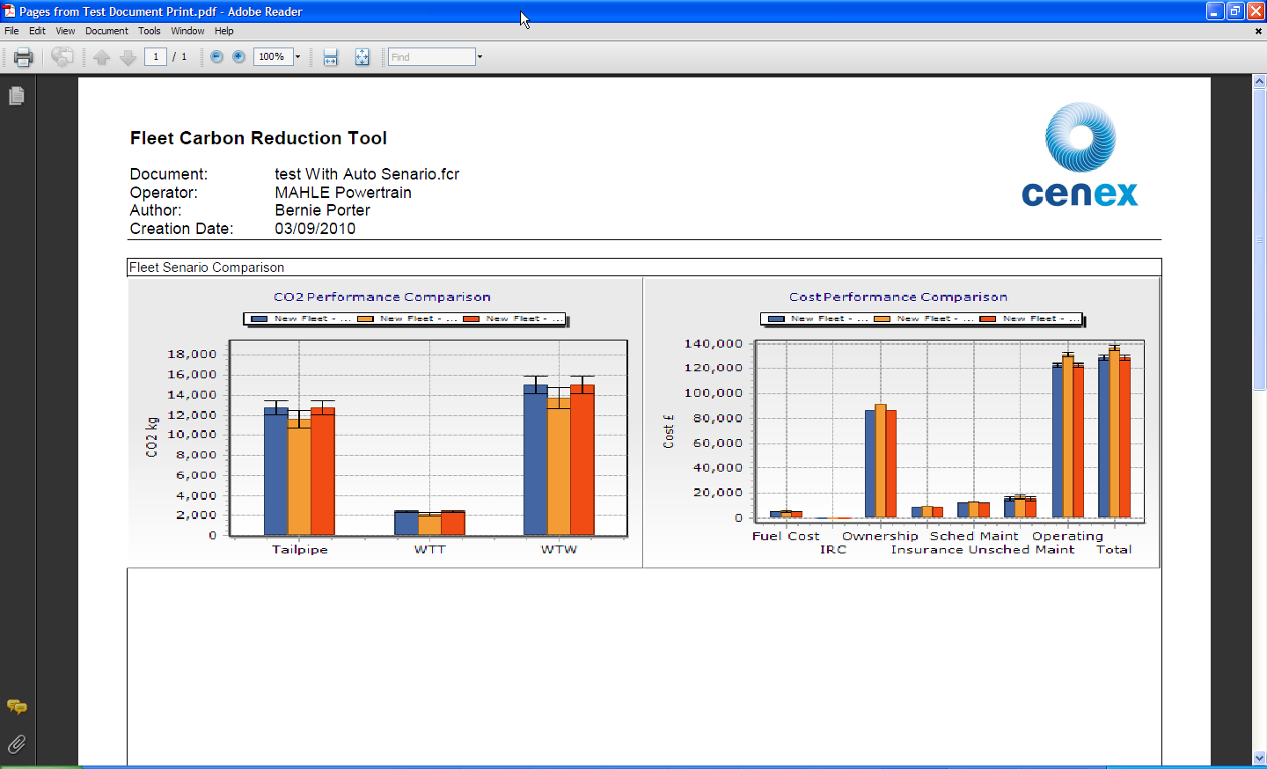Click the scroll up arrow

point(1260,81)
